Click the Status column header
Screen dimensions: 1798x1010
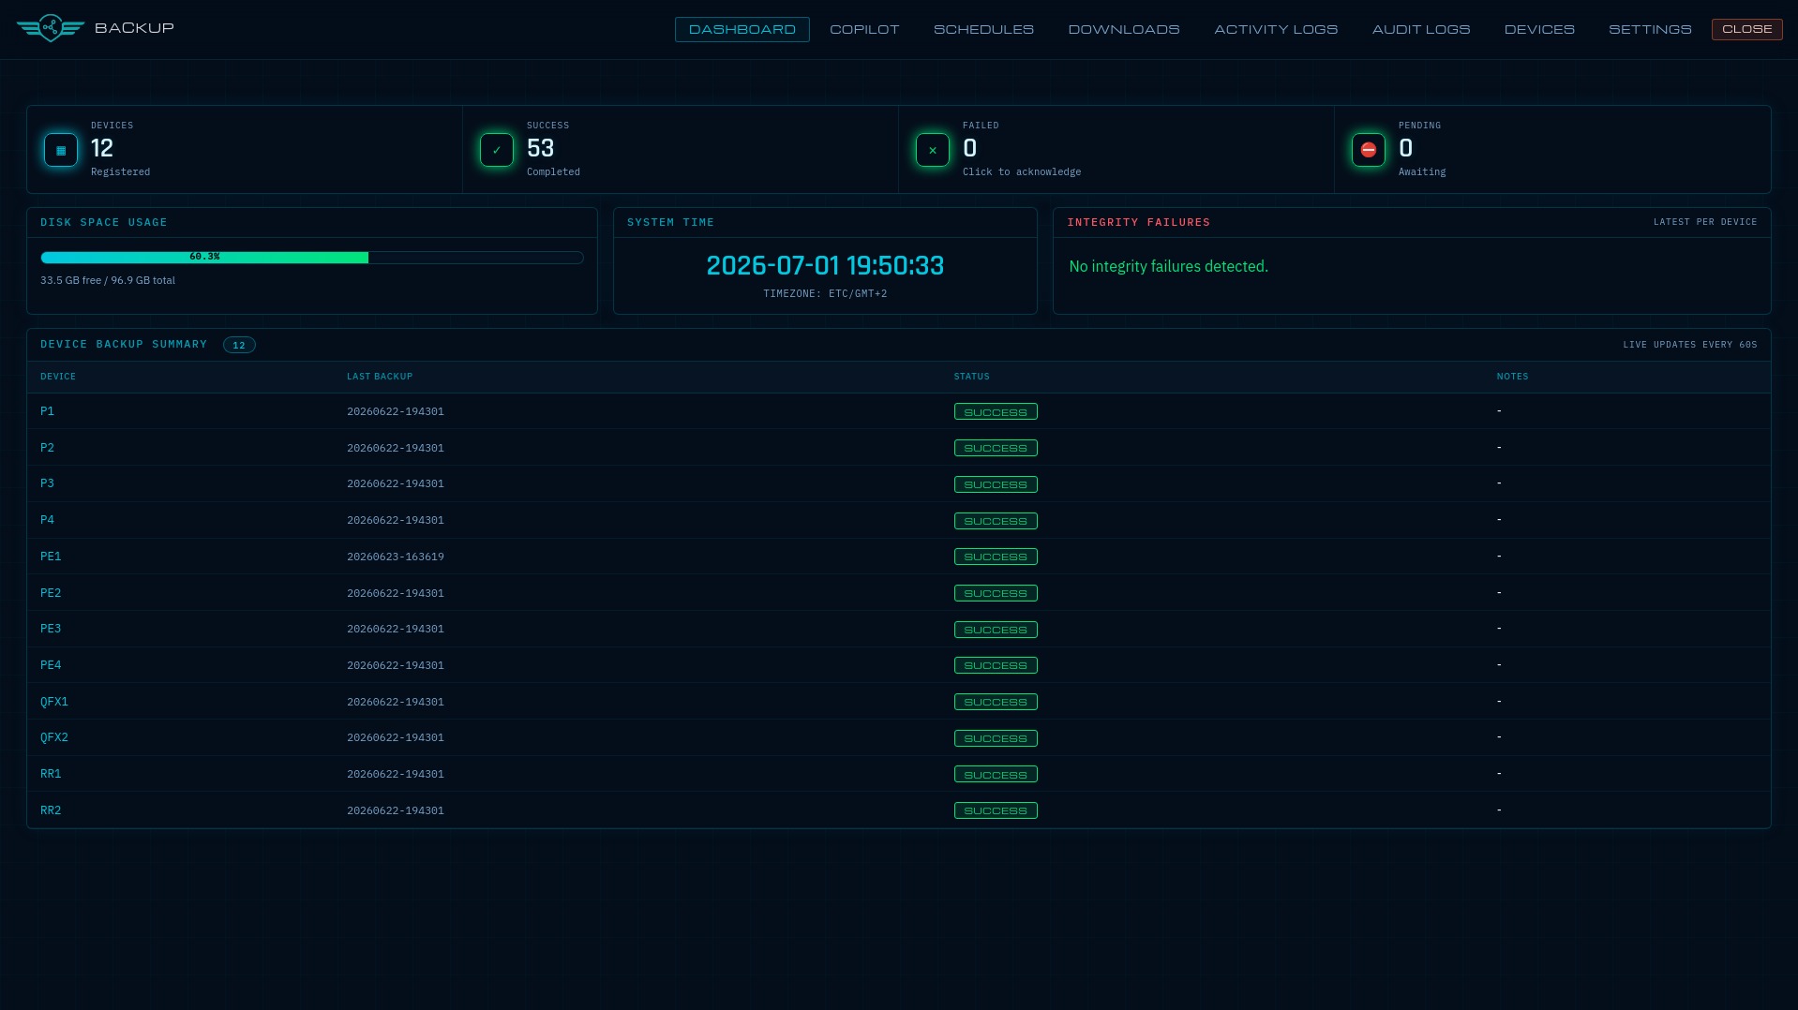pos(972,377)
